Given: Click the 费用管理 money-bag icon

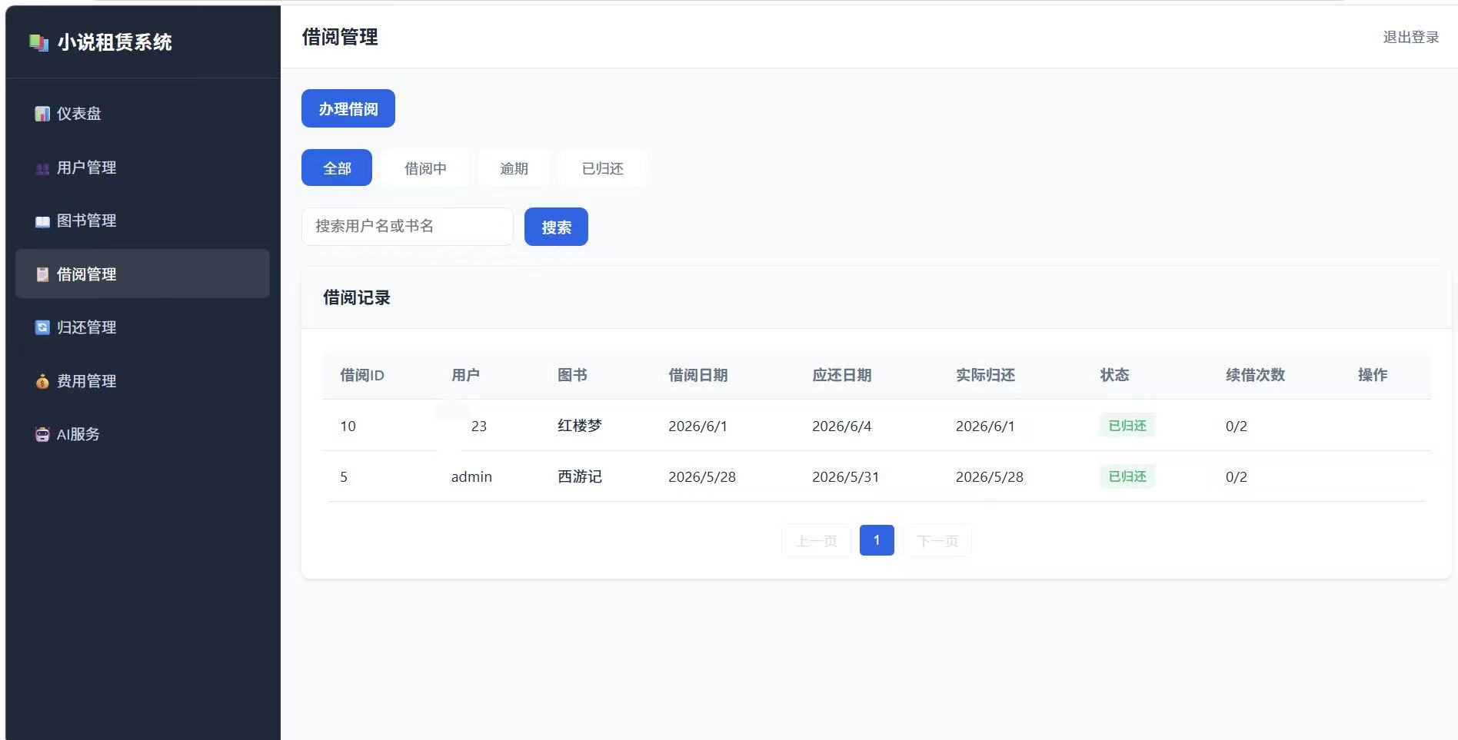Looking at the screenshot, I should [x=42, y=381].
